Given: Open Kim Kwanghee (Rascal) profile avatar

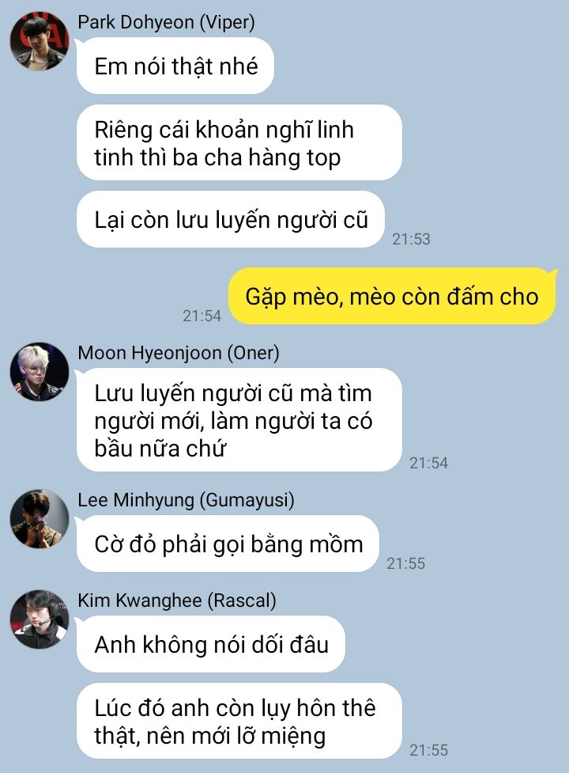Looking at the screenshot, I should click(40, 620).
